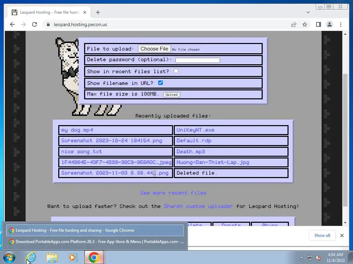Image resolution: width=353 pixels, height=264 pixels.
Task: Switch to Leopard Hosting window preview
Action: click(x=95, y=230)
